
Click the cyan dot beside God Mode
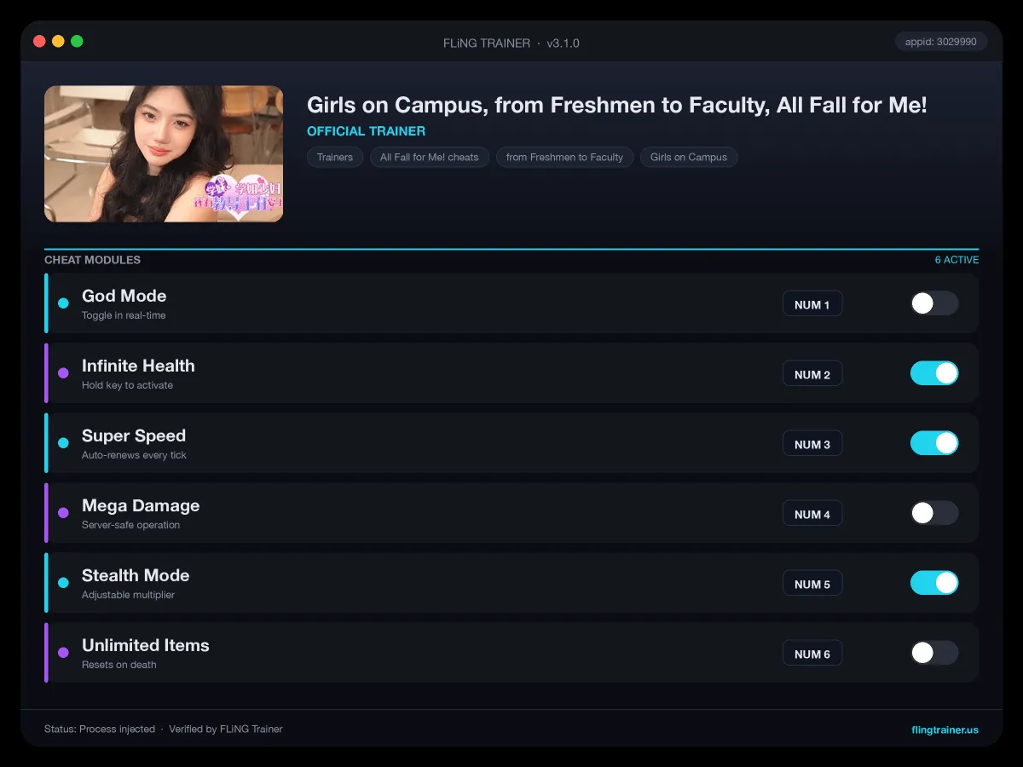tap(63, 303)
